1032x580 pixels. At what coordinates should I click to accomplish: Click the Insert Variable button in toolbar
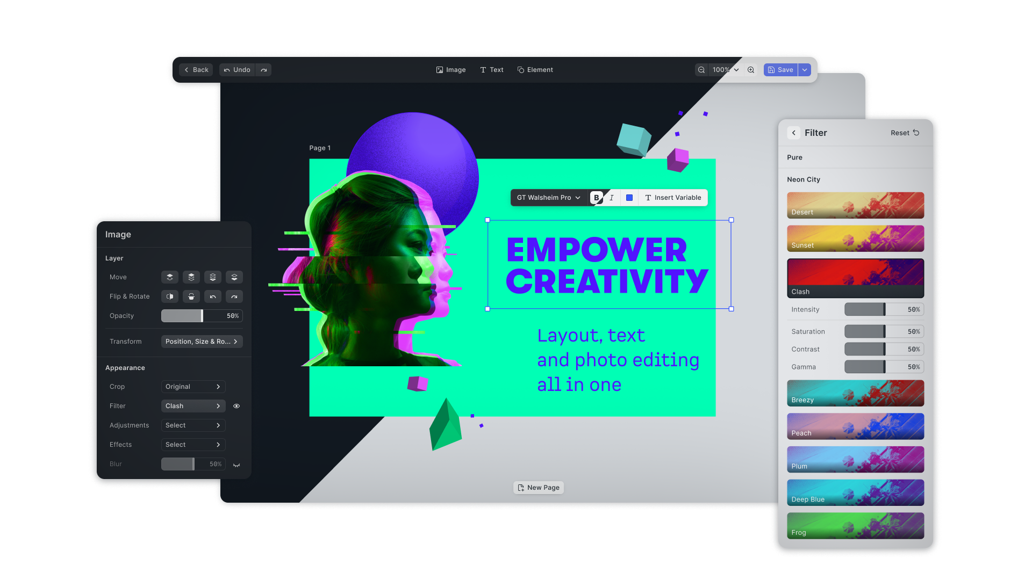(672, 198)
